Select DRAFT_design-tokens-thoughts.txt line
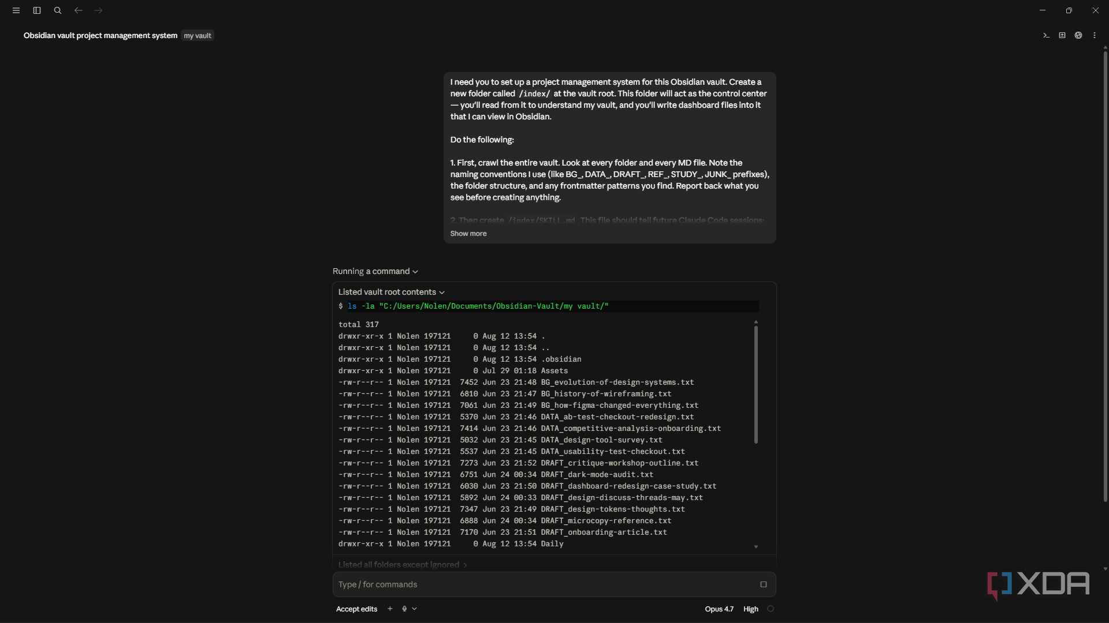1109x623 pixels. [512, 509]
